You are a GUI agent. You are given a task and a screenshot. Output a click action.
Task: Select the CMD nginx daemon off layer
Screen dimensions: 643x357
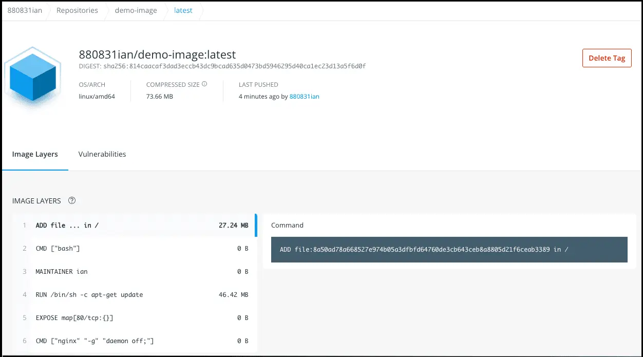134,341
